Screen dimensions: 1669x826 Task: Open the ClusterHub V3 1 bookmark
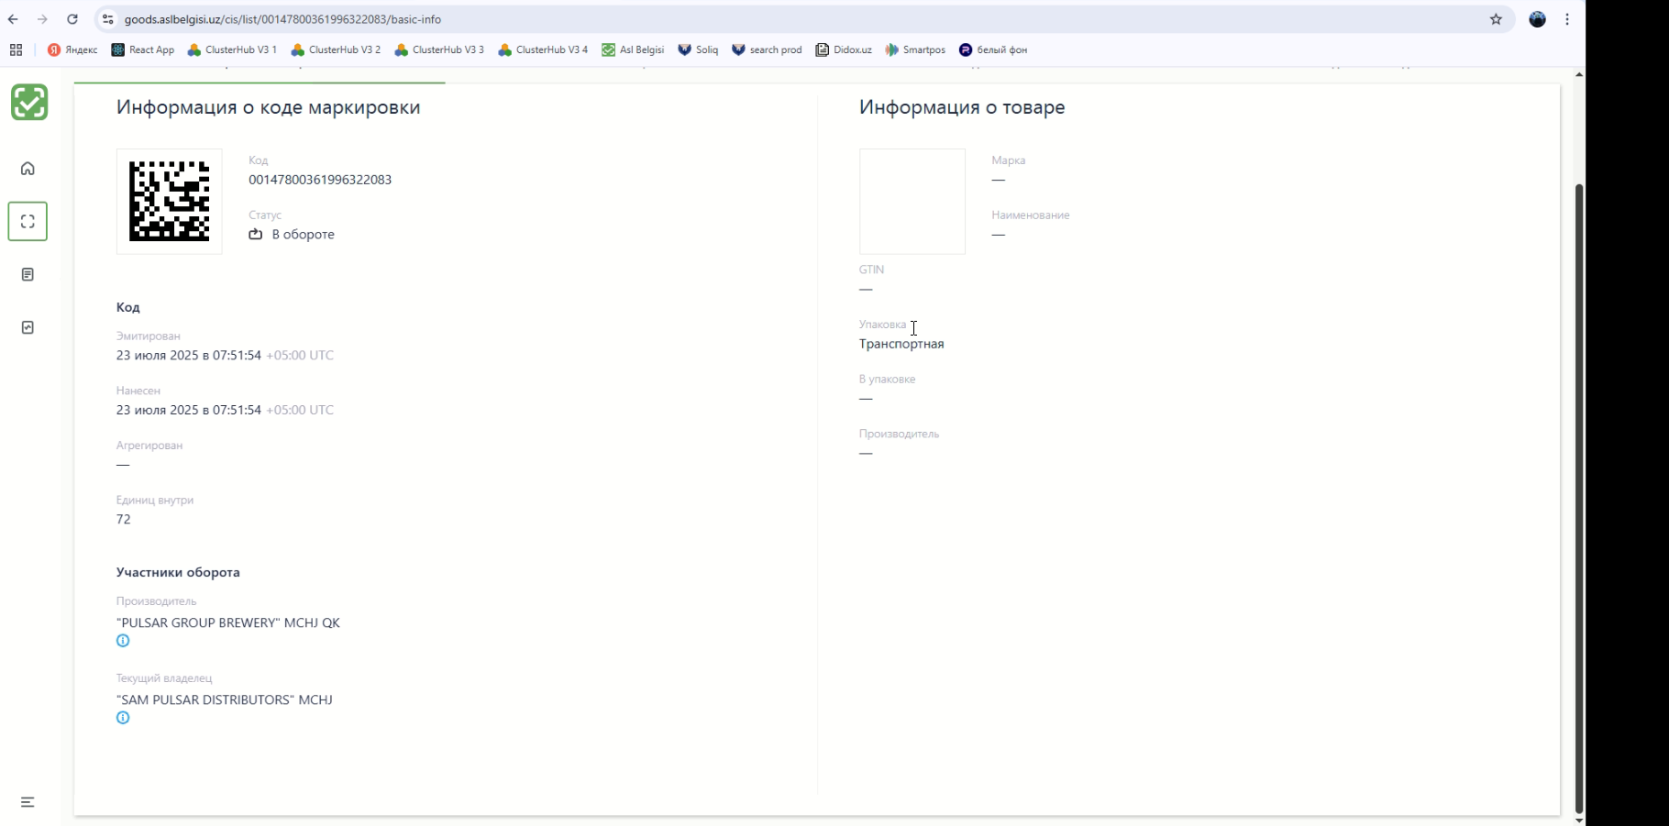click(x=232, y=50)
